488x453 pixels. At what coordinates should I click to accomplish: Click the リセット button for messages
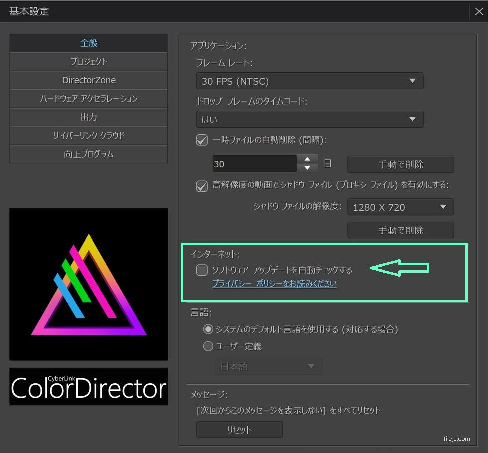pos(239,430)
